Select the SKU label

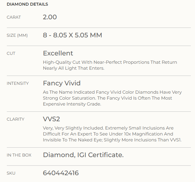click(x=11, y=173)
